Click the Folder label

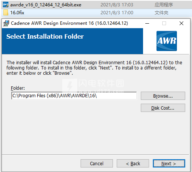(x=18, y=88)
